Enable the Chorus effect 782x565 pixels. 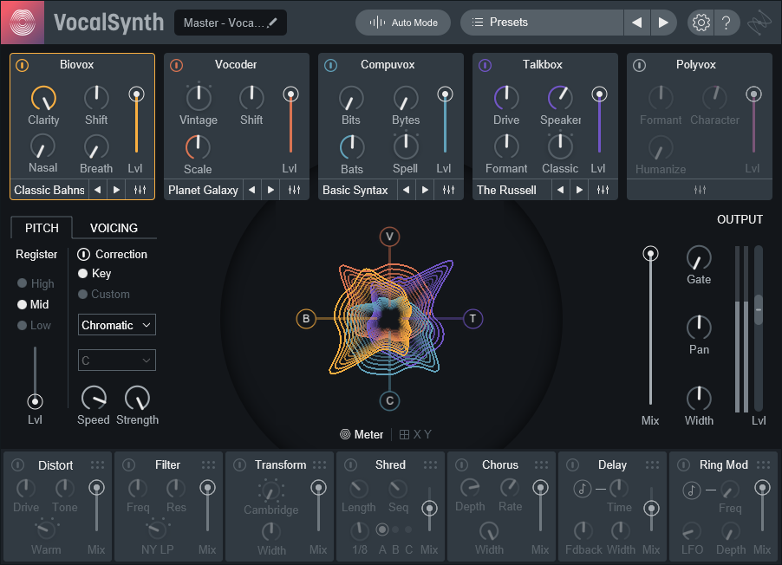point(462,464)
